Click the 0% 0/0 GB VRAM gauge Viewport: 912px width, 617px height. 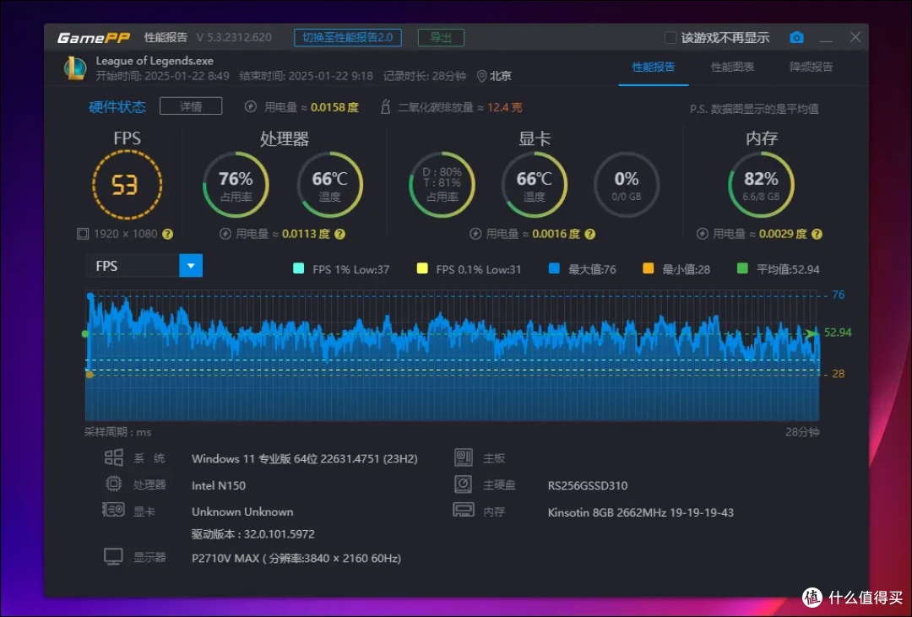[627, 185]
